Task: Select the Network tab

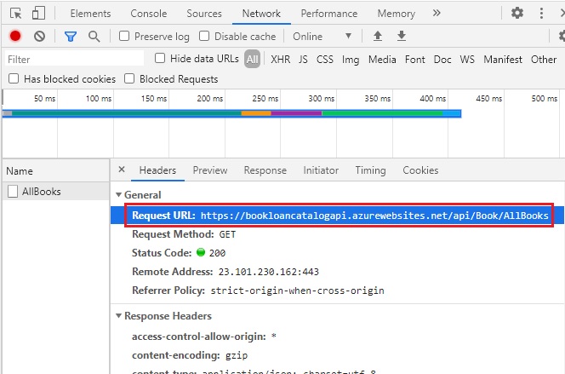Action: (x=261, y=14)
